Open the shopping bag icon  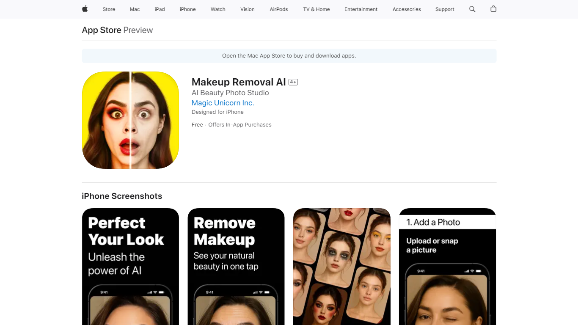pyautogui.click(x=493, y=9)
